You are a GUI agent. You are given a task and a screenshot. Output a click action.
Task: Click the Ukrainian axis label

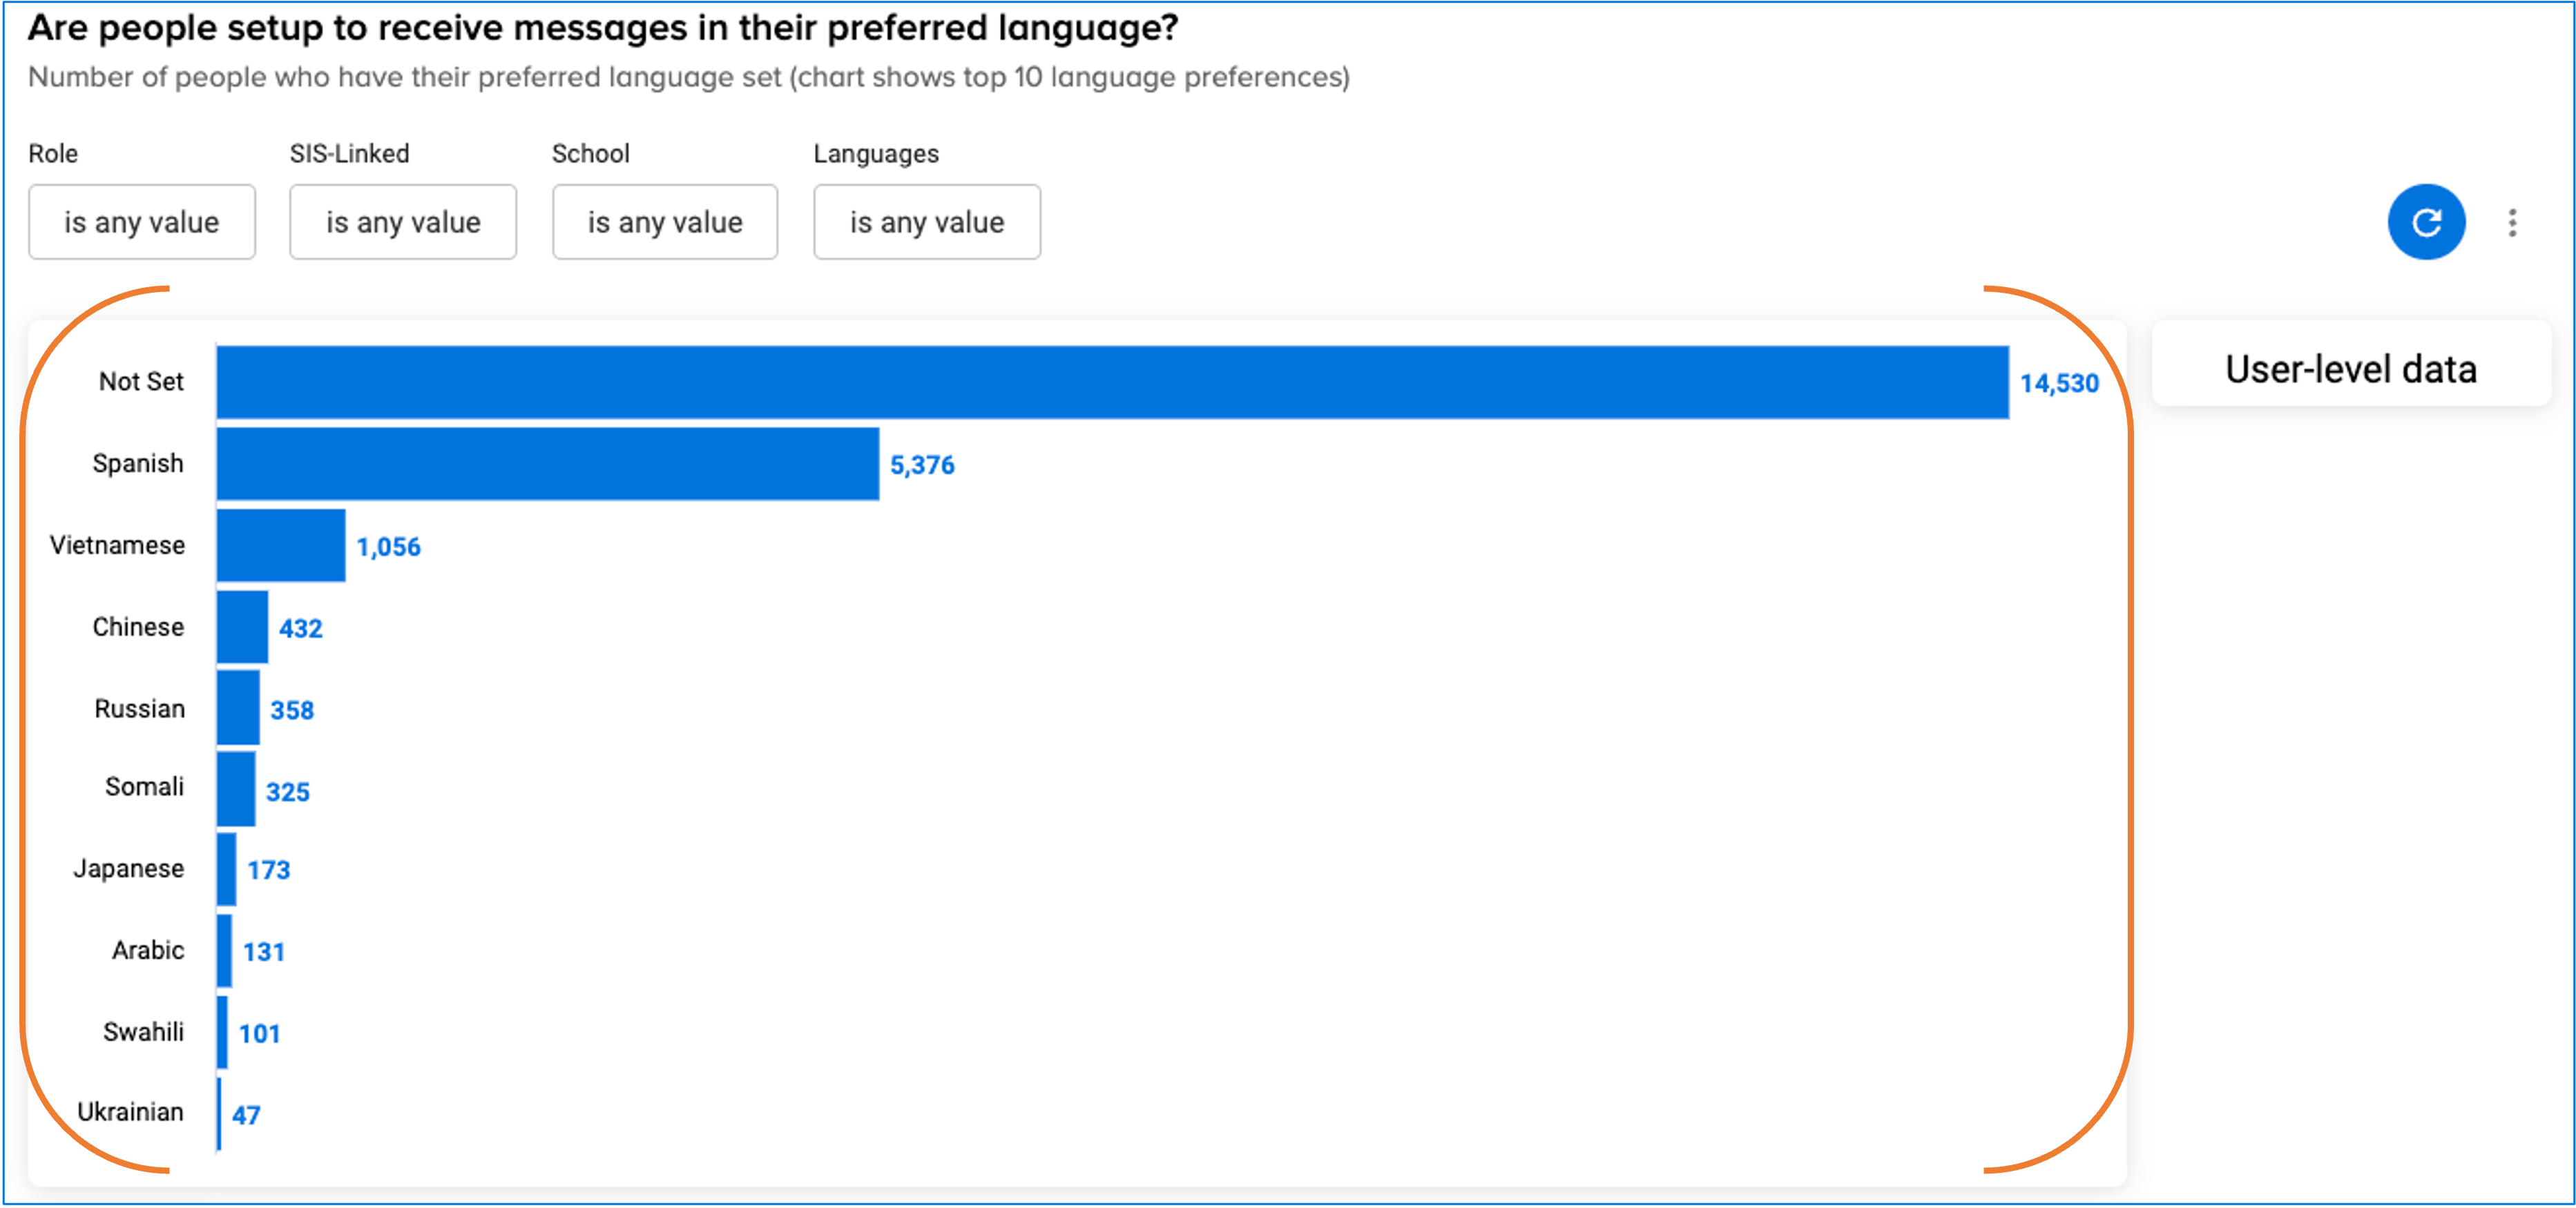[131, 1112]
